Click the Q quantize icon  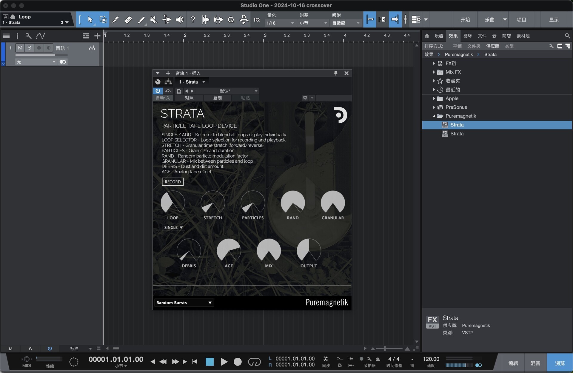click(x=231, y=20)
